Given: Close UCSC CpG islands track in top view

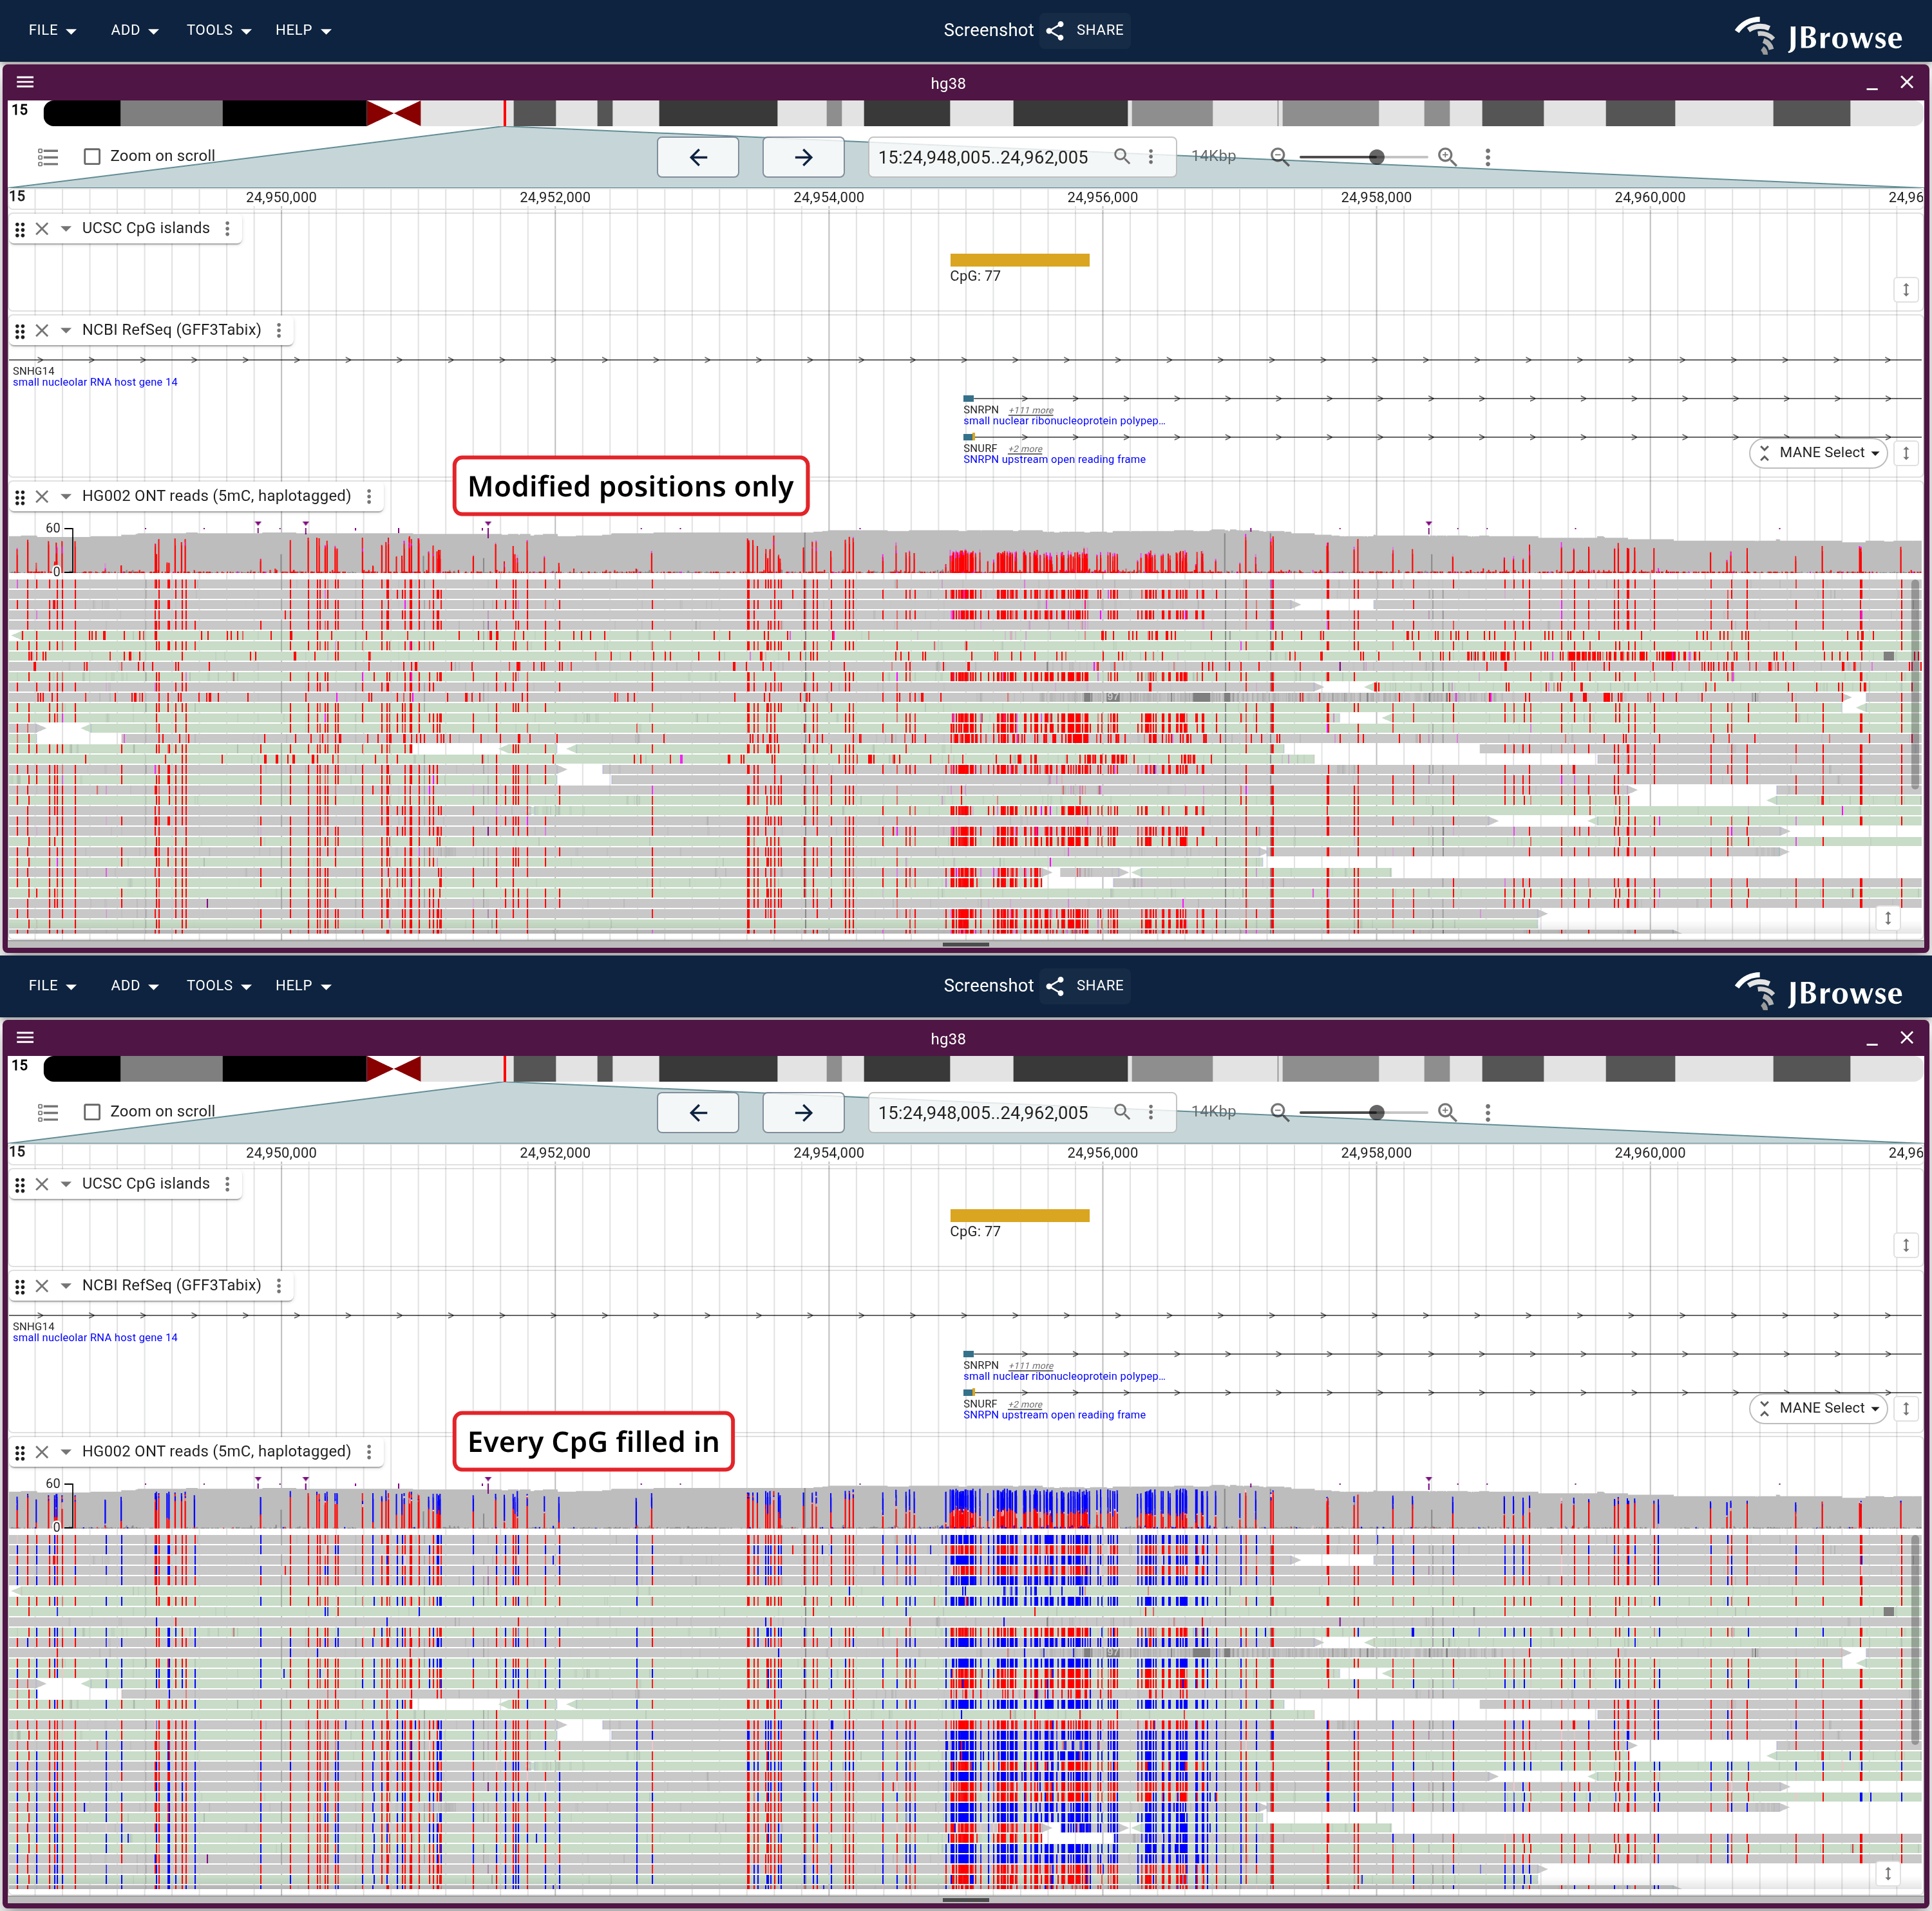Looking at the screenshot, I should [x=42, y=229].
